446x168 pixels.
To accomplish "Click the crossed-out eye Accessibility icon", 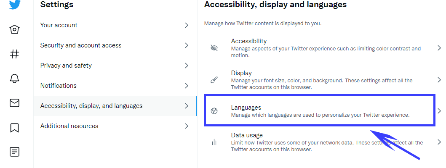I will [x=214, y=48].
